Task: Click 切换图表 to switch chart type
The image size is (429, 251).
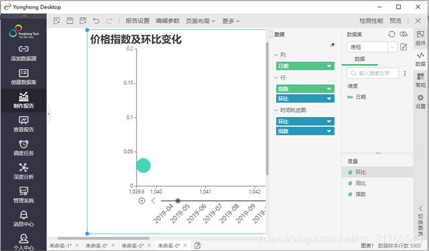Action: coord(420,222)
